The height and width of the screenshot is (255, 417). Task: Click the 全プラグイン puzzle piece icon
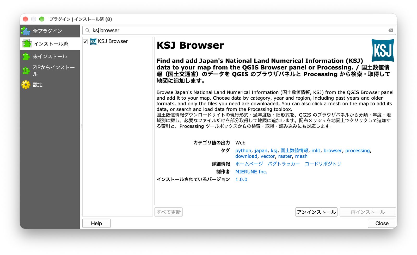pos(26,31)
